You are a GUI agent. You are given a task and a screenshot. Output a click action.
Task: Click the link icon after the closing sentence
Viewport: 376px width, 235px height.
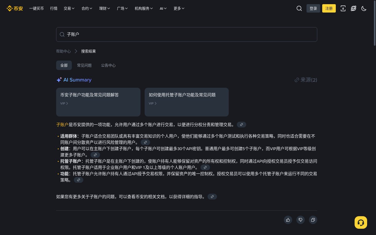(212, 197)
